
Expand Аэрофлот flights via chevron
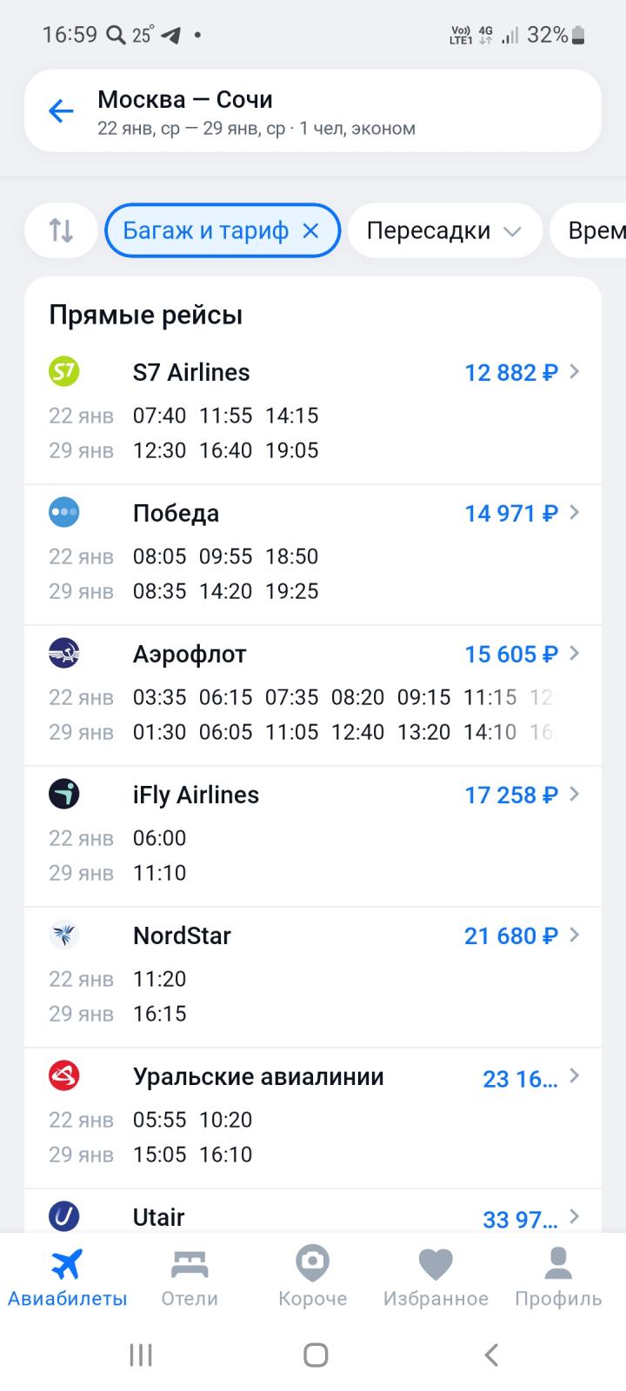coord(574,654)
